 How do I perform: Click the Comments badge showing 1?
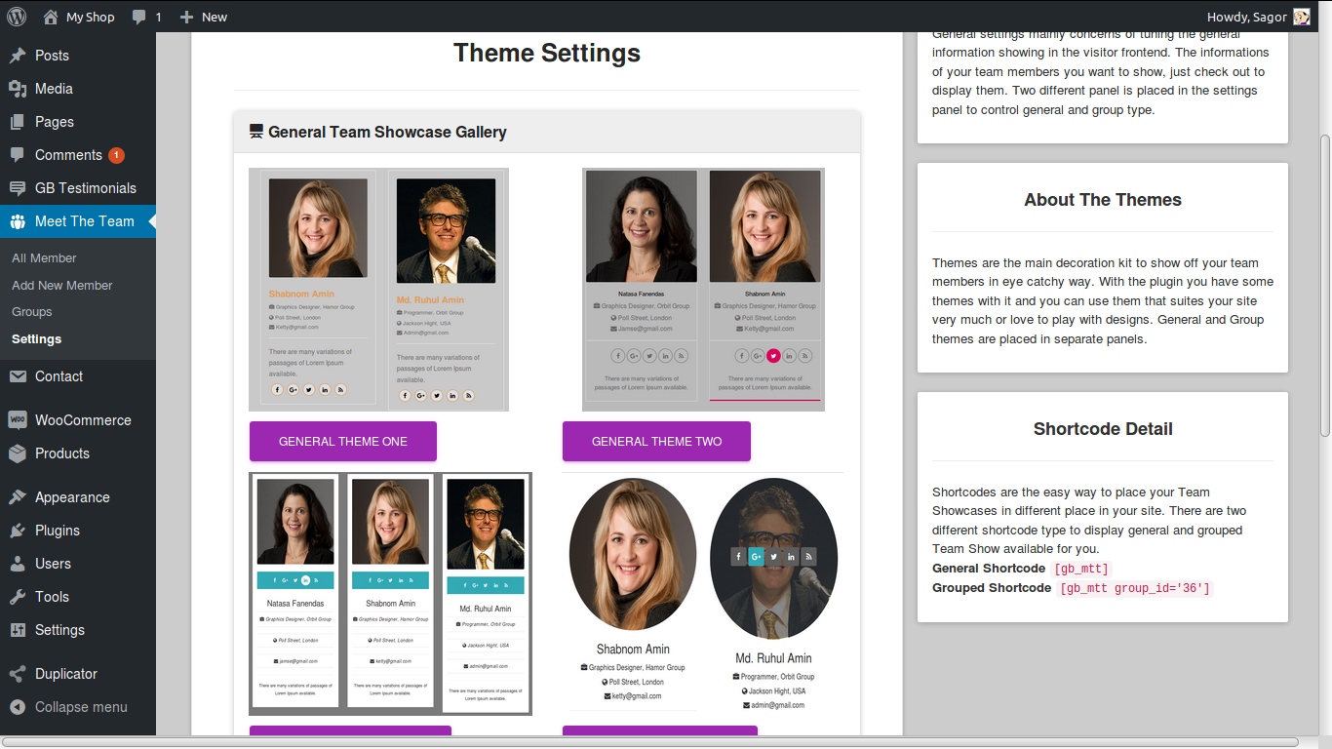click(x=116, y=155)
